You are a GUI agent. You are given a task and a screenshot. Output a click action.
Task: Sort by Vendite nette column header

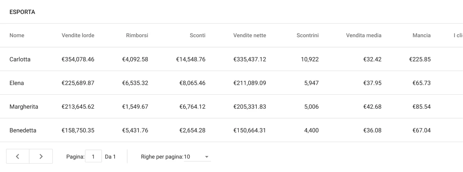249,36
